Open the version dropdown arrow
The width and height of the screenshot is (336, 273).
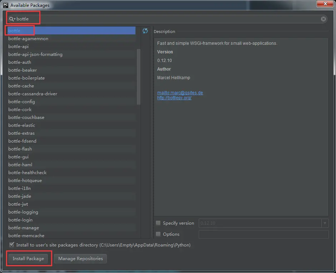[x=325, y=223]
